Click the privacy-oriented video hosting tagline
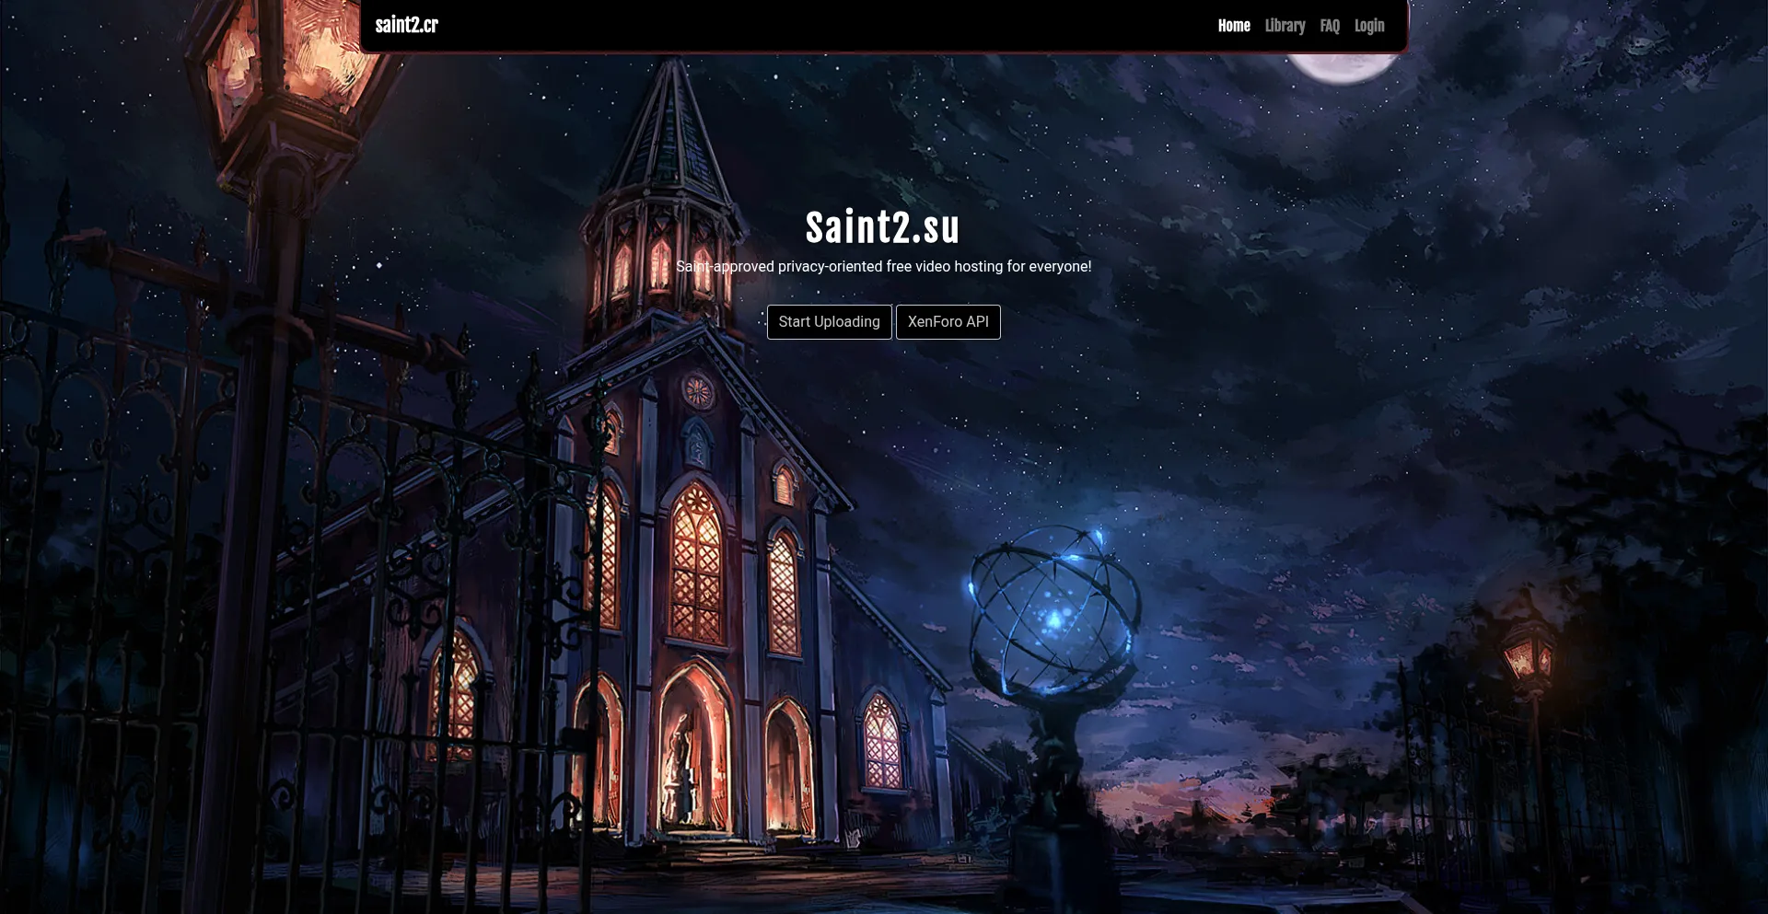Viewport: 1768px width, 914px height. click(883, 267)
